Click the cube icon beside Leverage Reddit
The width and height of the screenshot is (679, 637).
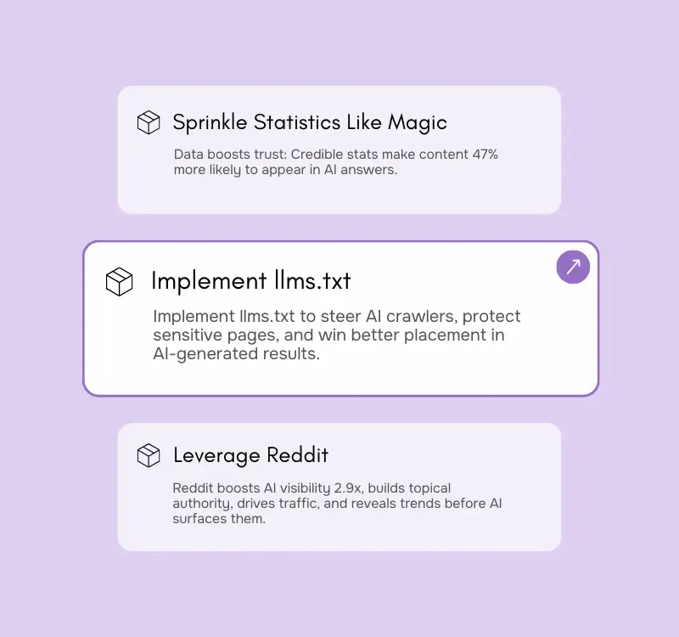click(x=149, y=455)
